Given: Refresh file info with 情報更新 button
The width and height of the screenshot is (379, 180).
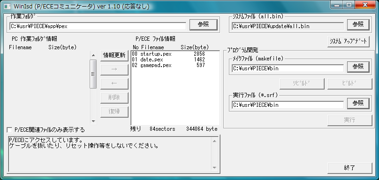Looking at the screenshot, I should click(114, 56).
